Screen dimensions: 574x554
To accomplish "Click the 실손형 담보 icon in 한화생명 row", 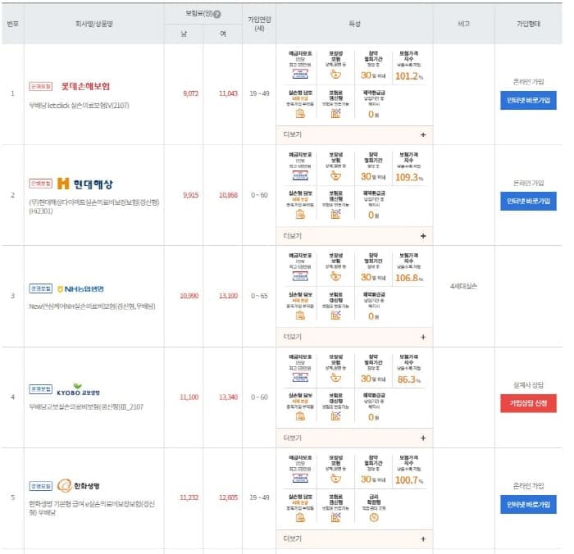I will coord(300,517).
